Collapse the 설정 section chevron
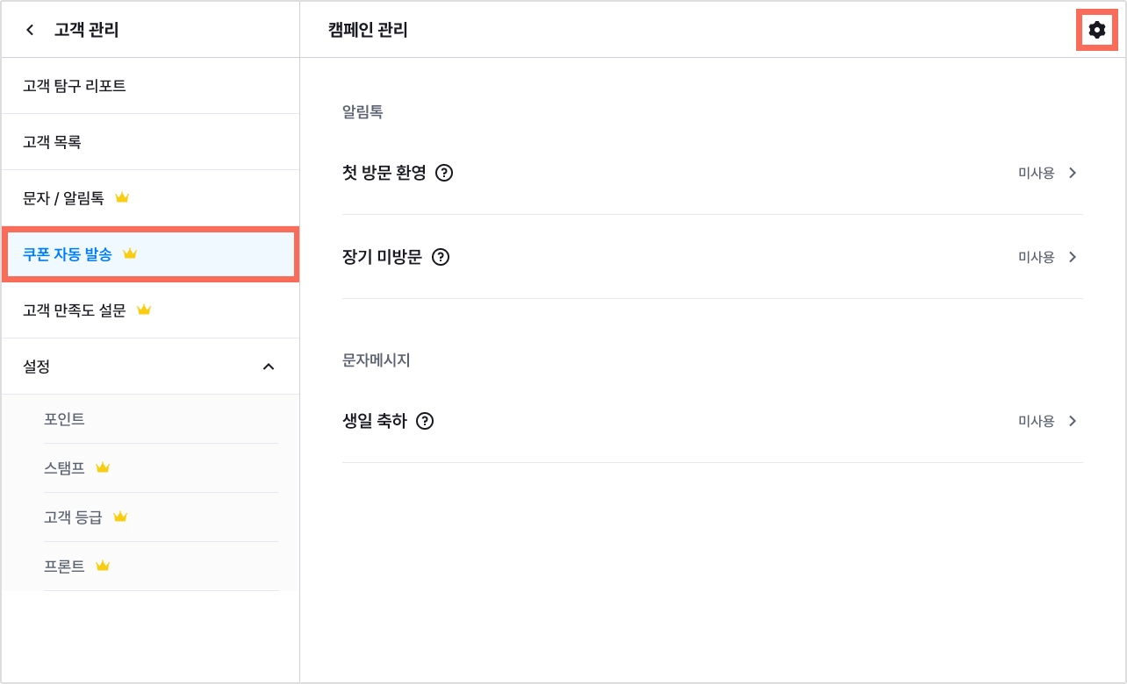Screen dimensions: 1127x684 coord(269,367)
